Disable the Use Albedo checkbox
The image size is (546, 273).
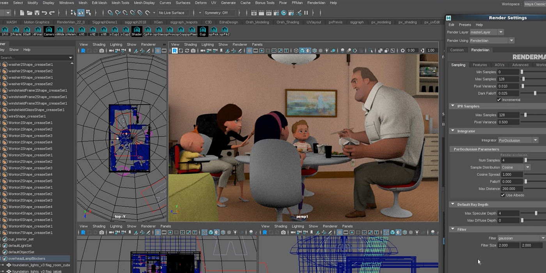click(x=503, y=195)
